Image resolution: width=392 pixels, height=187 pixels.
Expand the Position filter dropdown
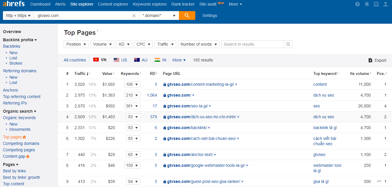pos(76,44)
